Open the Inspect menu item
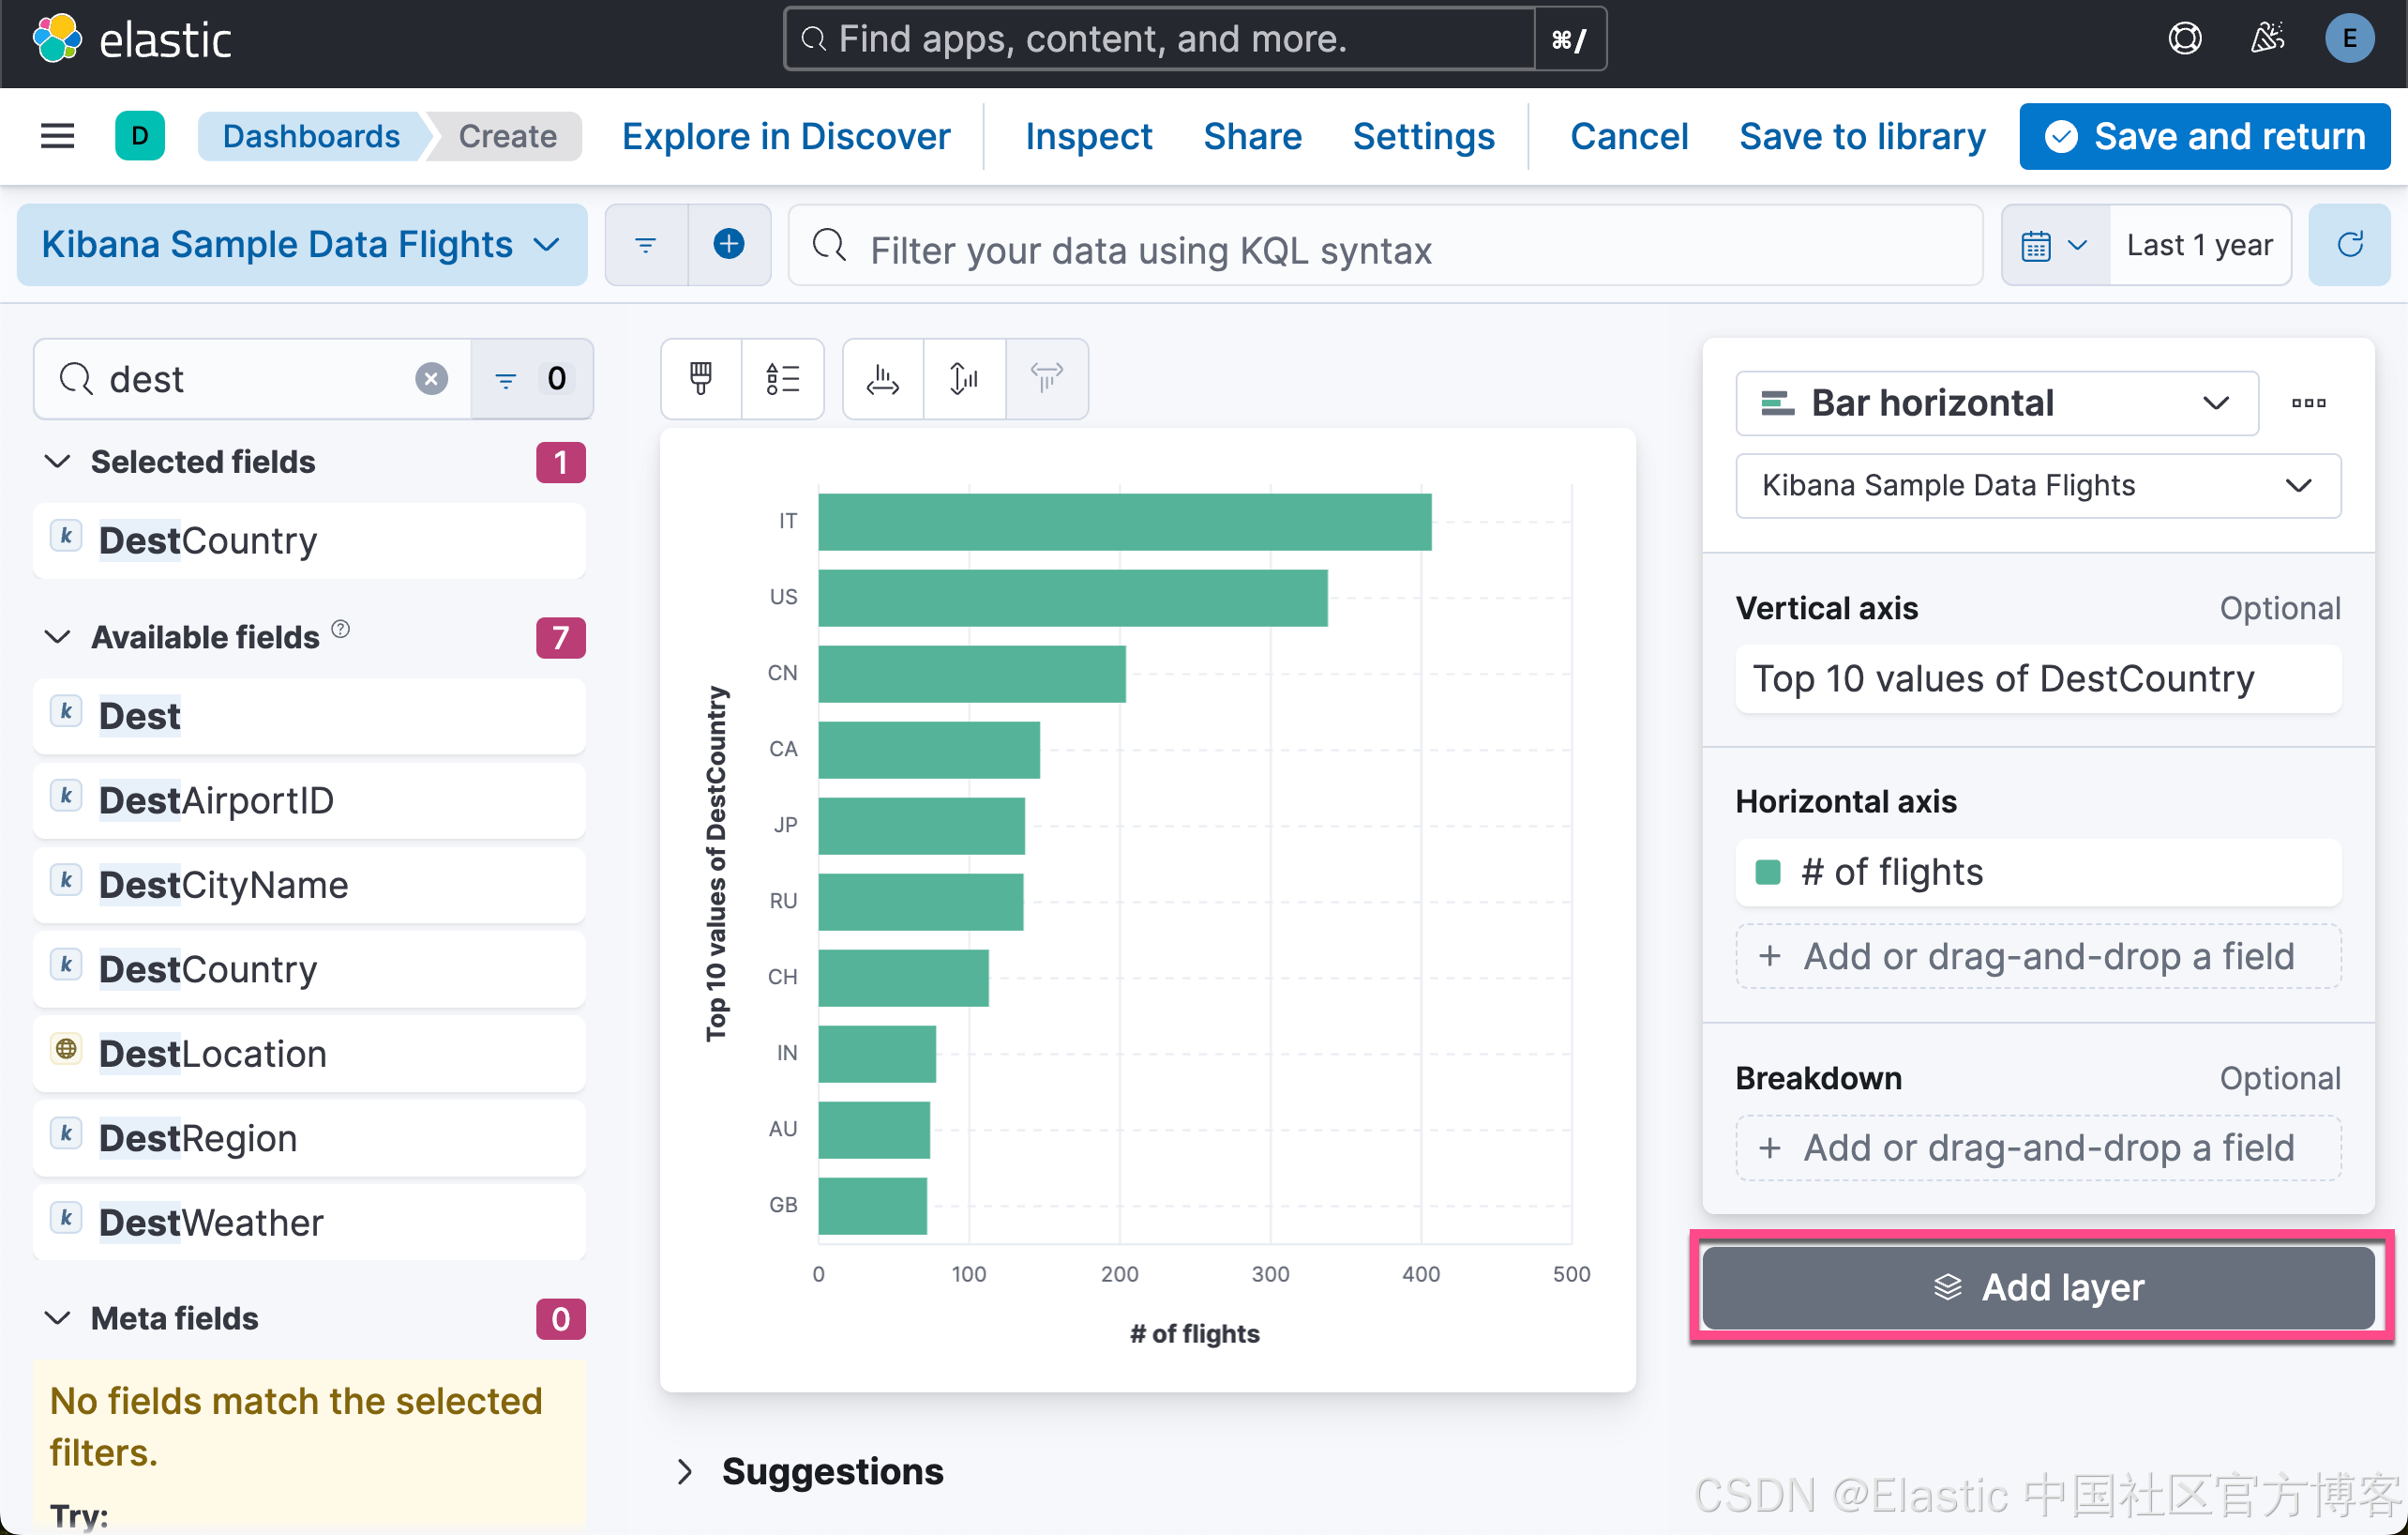Image resolution: width=2408 pixels, height=1535 pixels. coord(1088,136)
